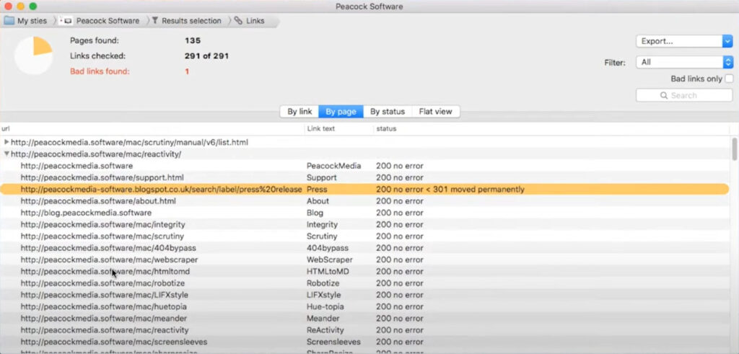The height and width of the screenshot is (354, 739).
Task: Switch to Flat view tab
Action: pos(435,112)
